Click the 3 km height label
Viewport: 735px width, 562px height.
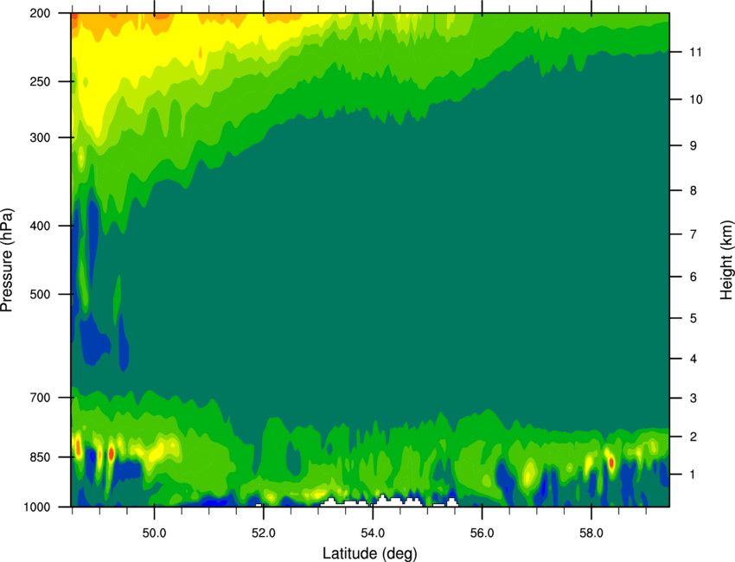click(x=693, y=399)
